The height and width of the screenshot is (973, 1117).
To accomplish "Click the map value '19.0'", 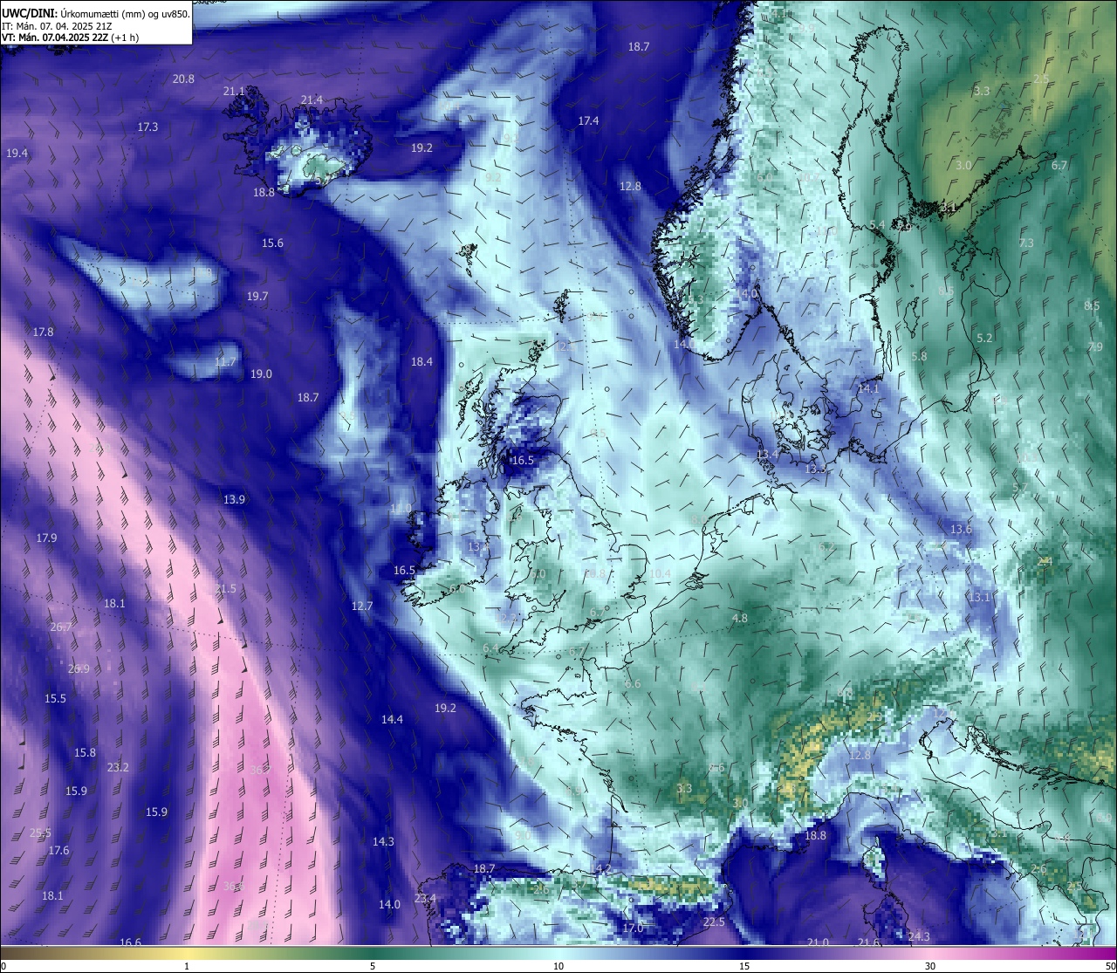I will click(x=261, y=374).
